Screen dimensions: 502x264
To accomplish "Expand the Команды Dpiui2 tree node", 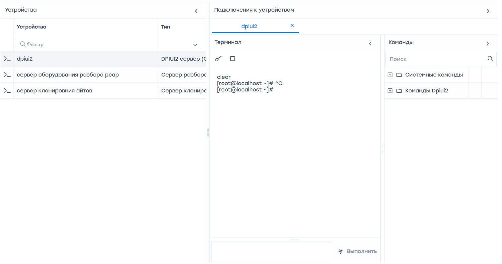I will [x=390, y=91].
